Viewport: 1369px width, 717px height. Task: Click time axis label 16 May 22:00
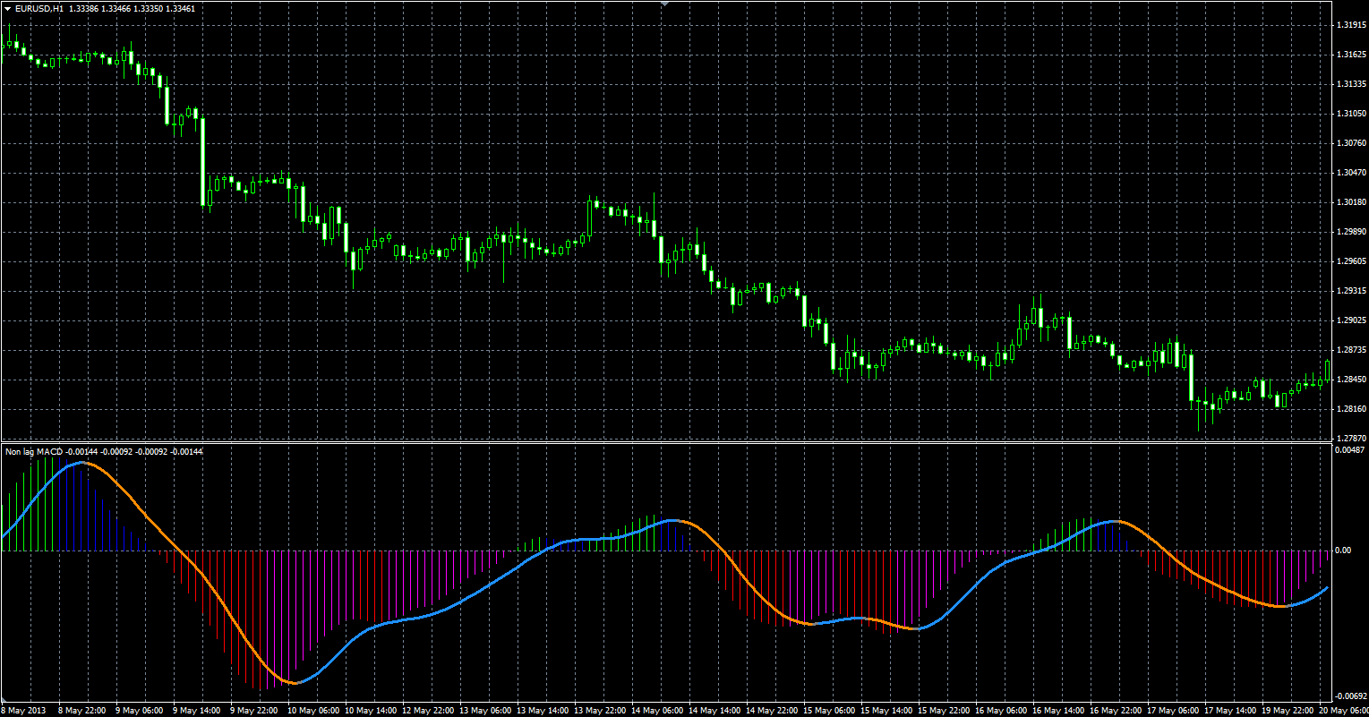pos(1115,710)
